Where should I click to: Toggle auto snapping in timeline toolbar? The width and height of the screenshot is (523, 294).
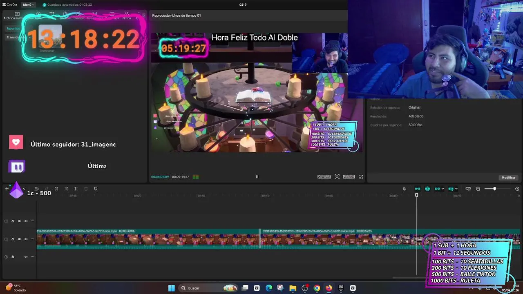click(427, 189)
